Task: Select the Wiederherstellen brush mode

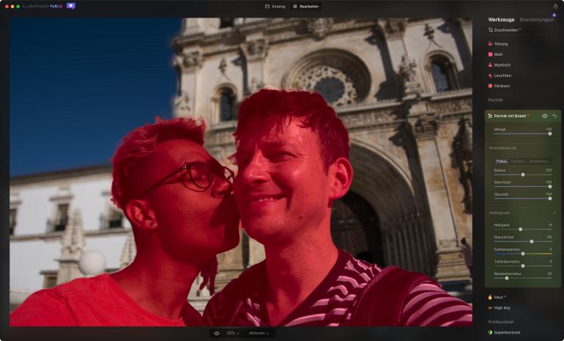Action: (x=539, y=161)
